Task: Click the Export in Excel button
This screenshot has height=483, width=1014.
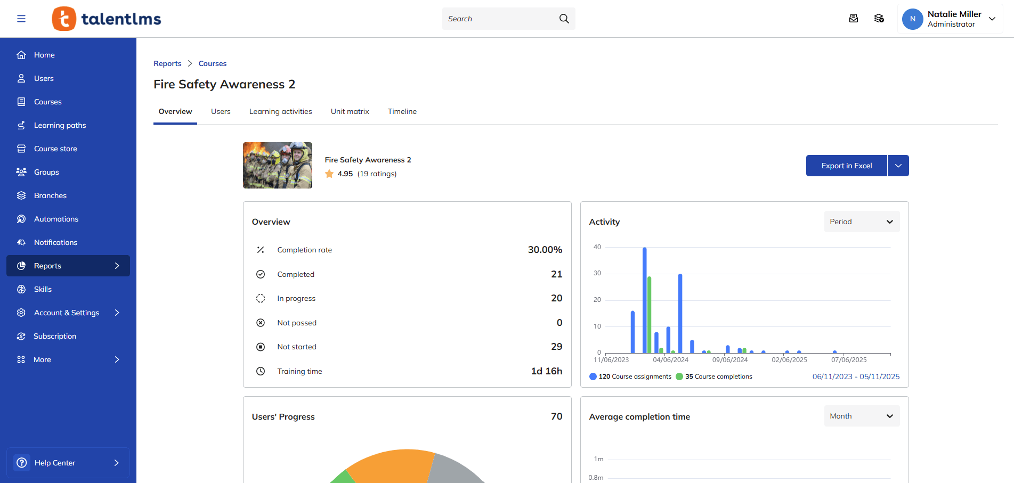Action: 846,166
